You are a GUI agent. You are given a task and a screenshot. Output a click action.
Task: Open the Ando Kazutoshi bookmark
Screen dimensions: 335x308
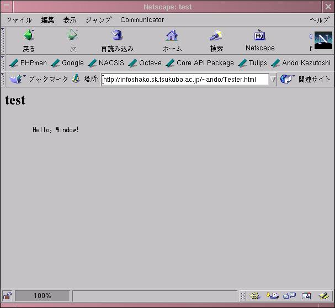coord(301,63)
